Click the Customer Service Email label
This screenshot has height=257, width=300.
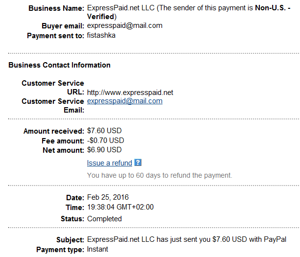pyautogui.click(x=53, y=106)
